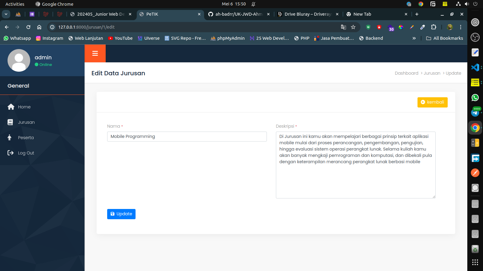
Task: Switch to Drive Bluray – Driveray tab
Action: point(308,14)
